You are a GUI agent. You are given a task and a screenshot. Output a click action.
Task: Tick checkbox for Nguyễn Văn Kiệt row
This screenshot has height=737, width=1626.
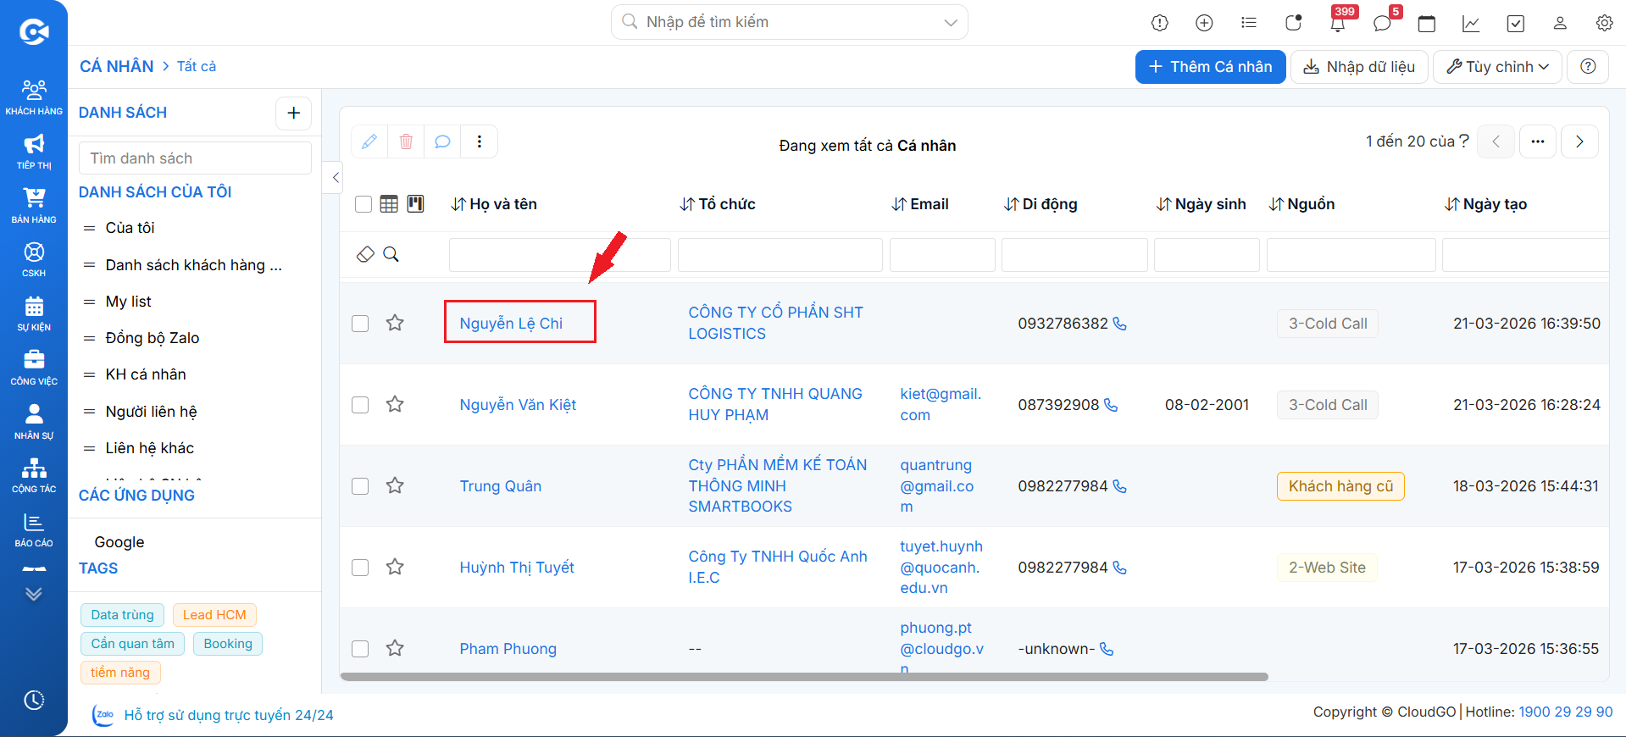click(360, 405)
